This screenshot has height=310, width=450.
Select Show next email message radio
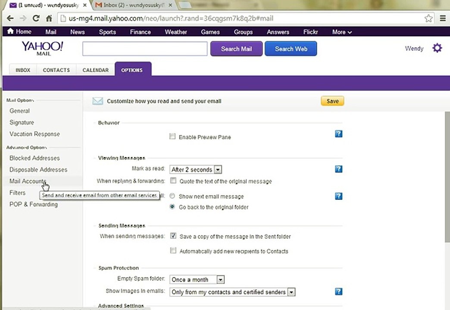pos(172,196)
